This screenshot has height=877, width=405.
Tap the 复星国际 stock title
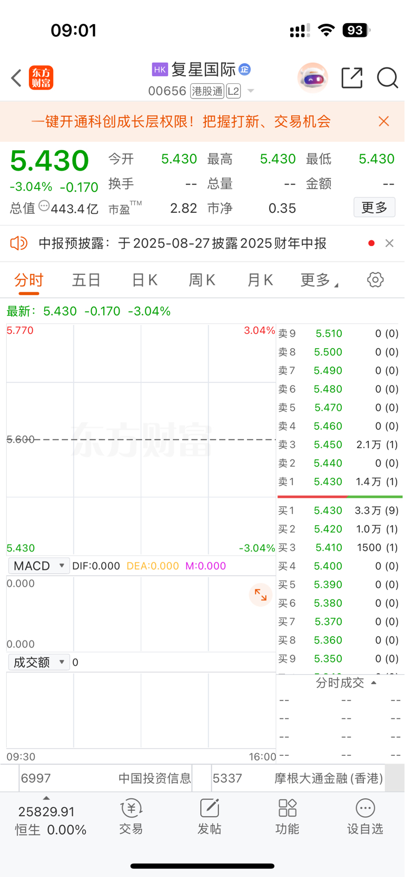click(x=203, y=69)
